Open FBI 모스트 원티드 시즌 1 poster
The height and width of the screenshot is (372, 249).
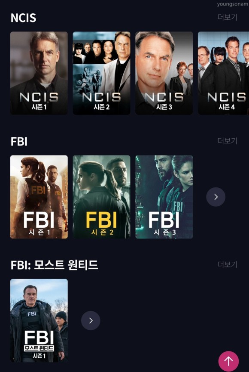tap(39, 320)
